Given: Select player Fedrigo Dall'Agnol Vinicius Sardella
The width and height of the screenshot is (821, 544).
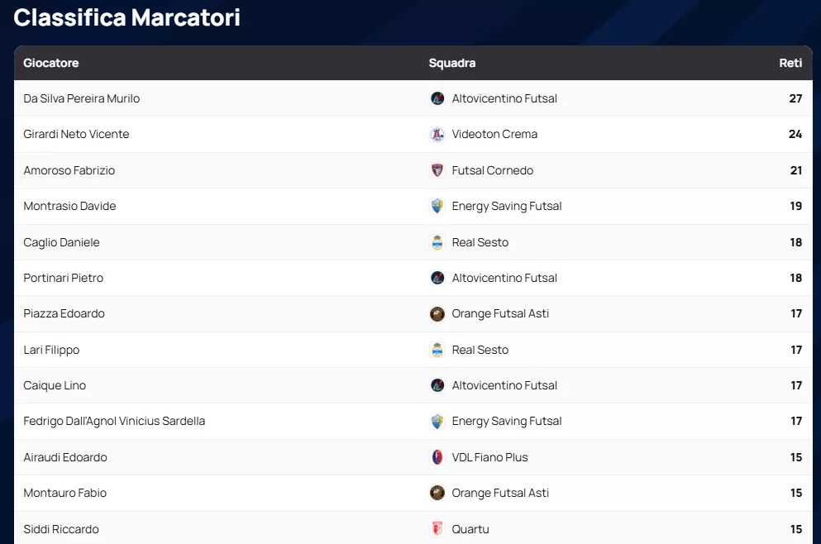Looking at the screenshot, I should point(114,421).
